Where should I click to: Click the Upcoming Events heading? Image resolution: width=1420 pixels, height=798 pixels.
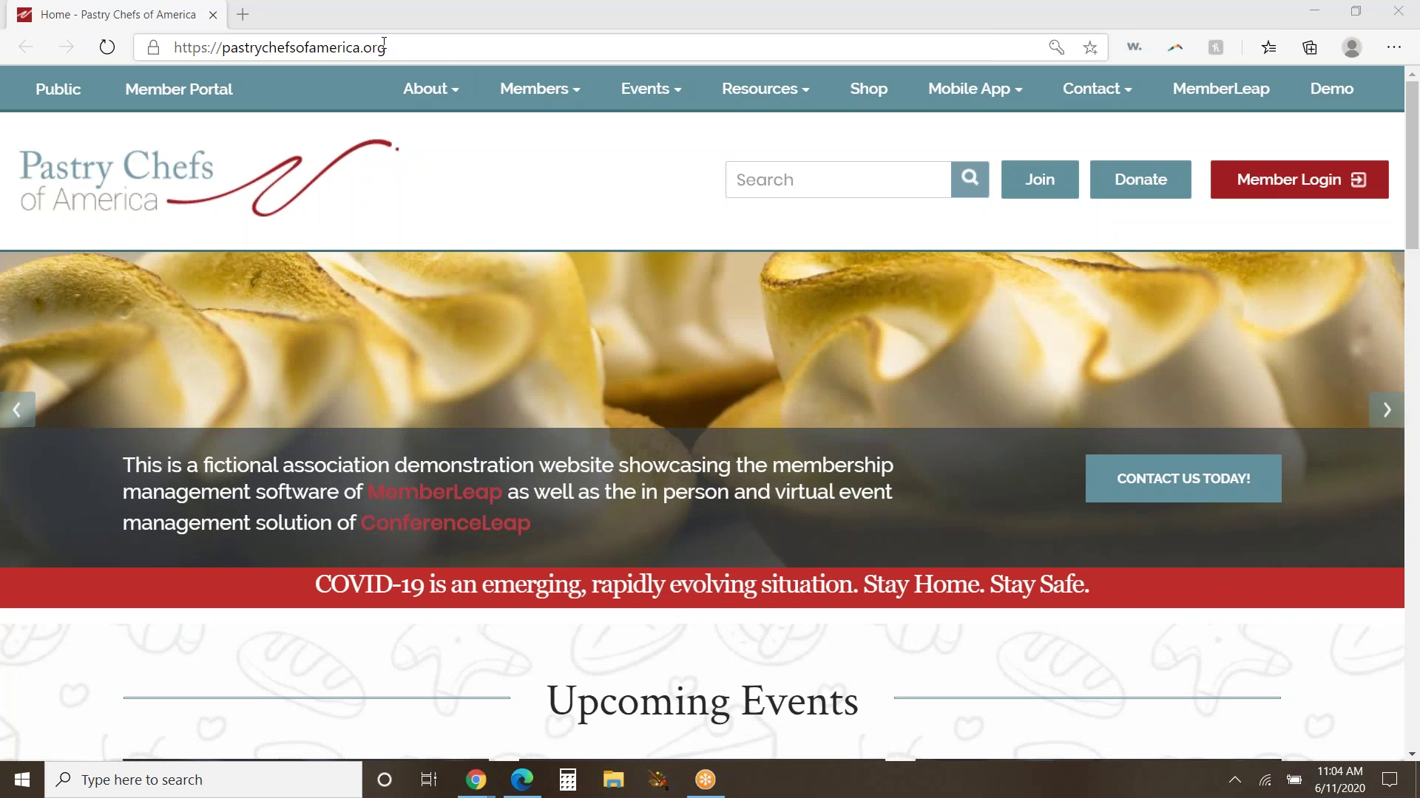[x=702, y=700]
